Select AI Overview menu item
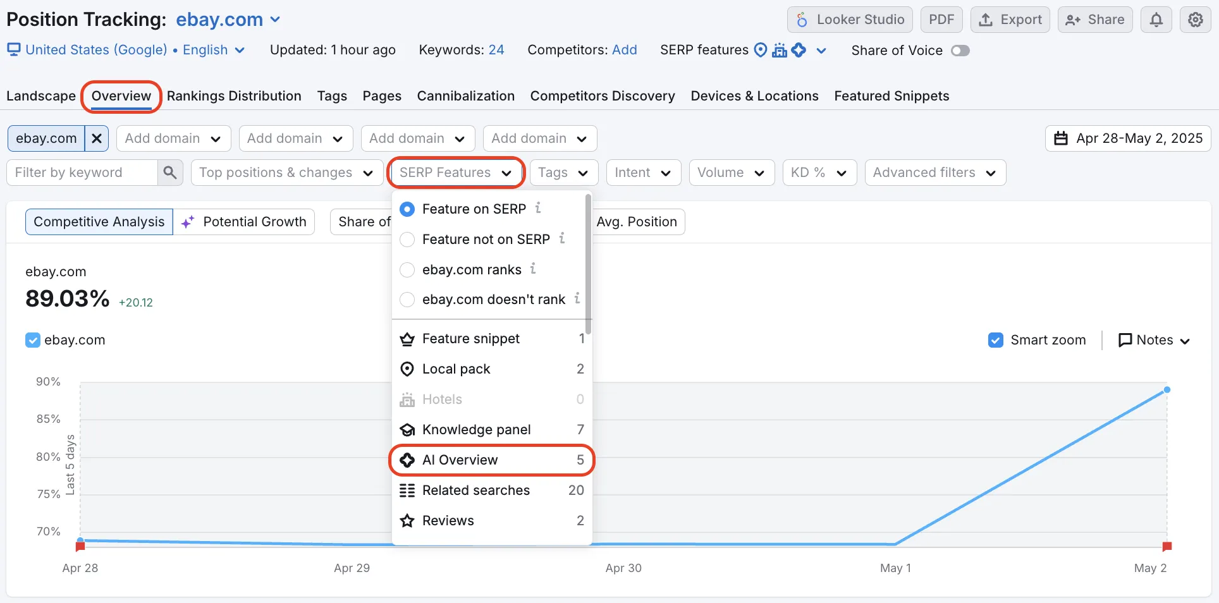This screenshot has height=603, width=1219. click(491, 460)
